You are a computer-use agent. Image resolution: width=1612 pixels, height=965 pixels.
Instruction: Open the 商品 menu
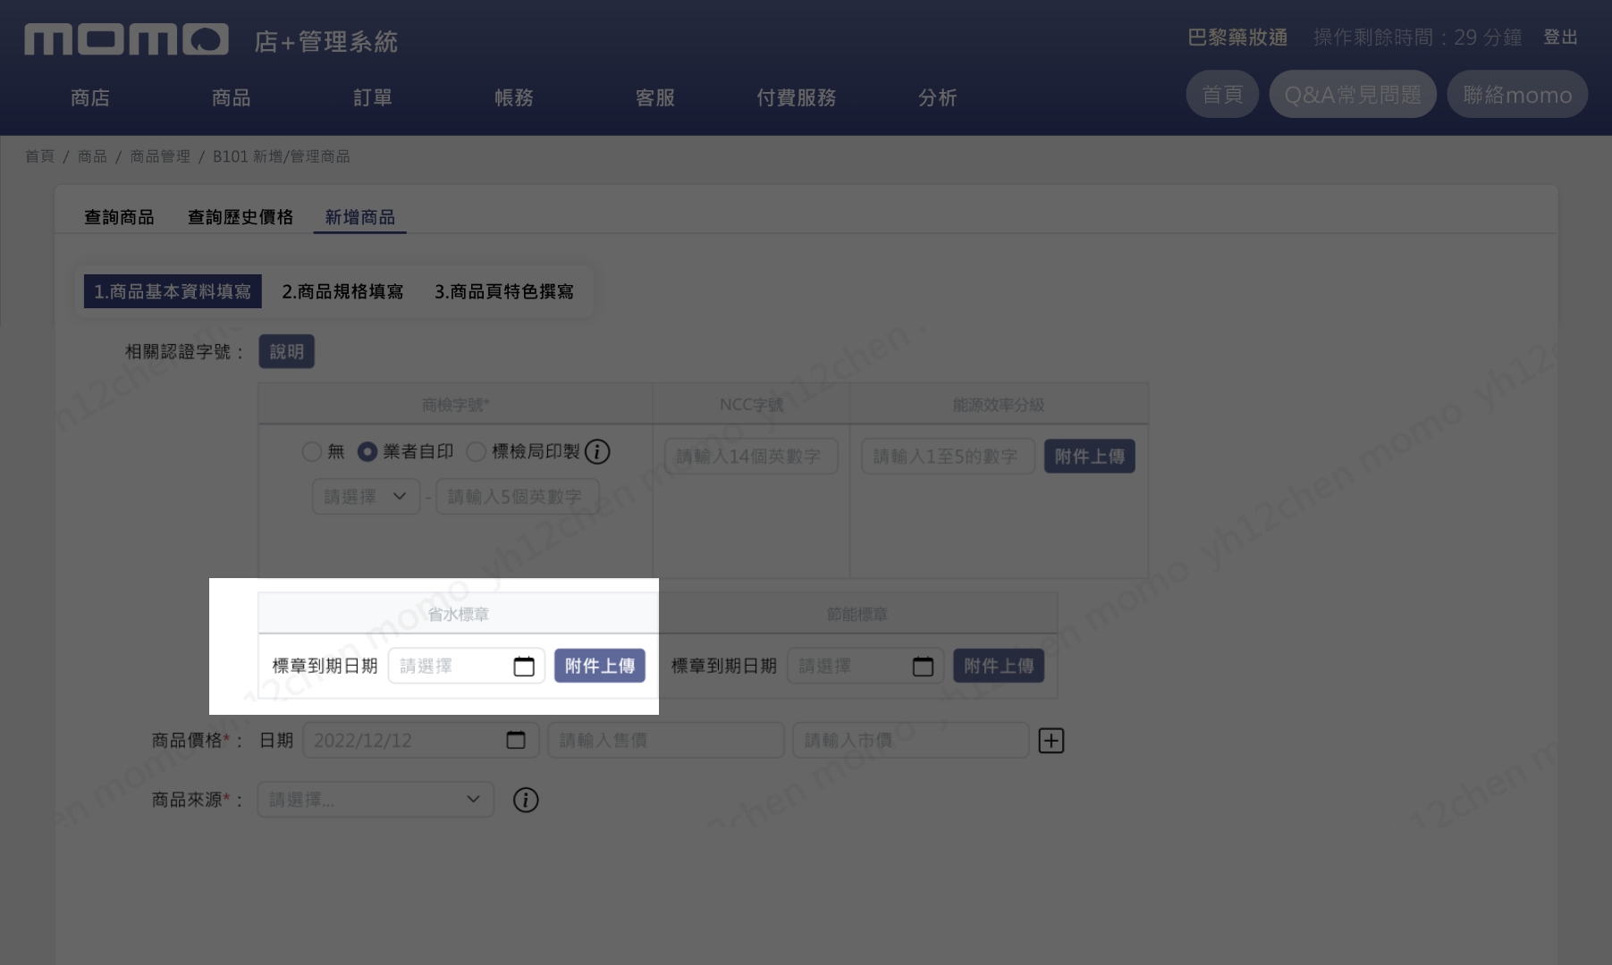point(232,97)
